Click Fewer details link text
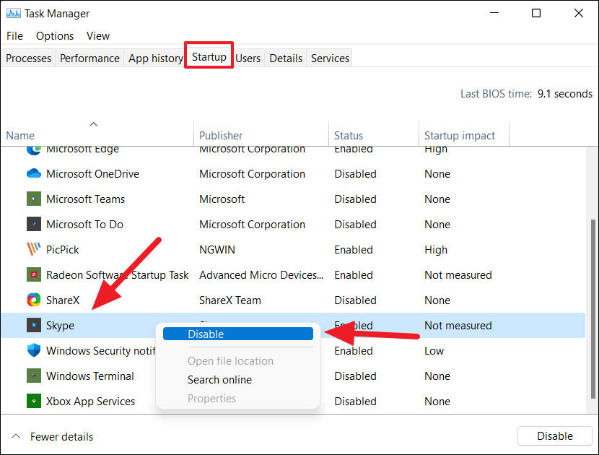The width and height of the screenshot is (599, 455). click(x=61, y=437)
